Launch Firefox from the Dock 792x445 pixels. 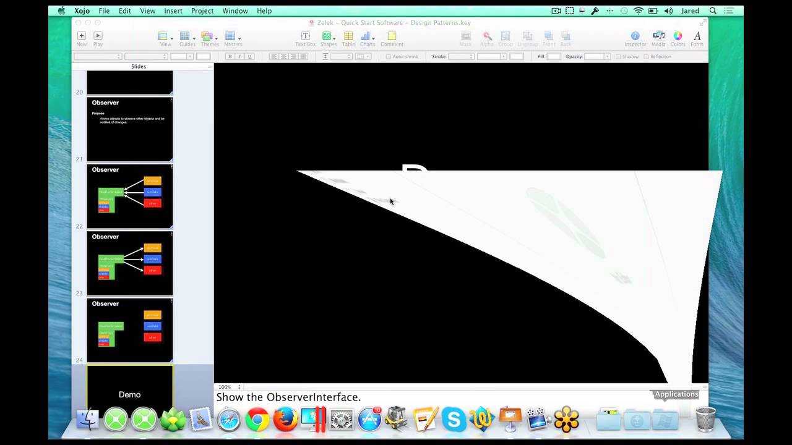(285, 420)
